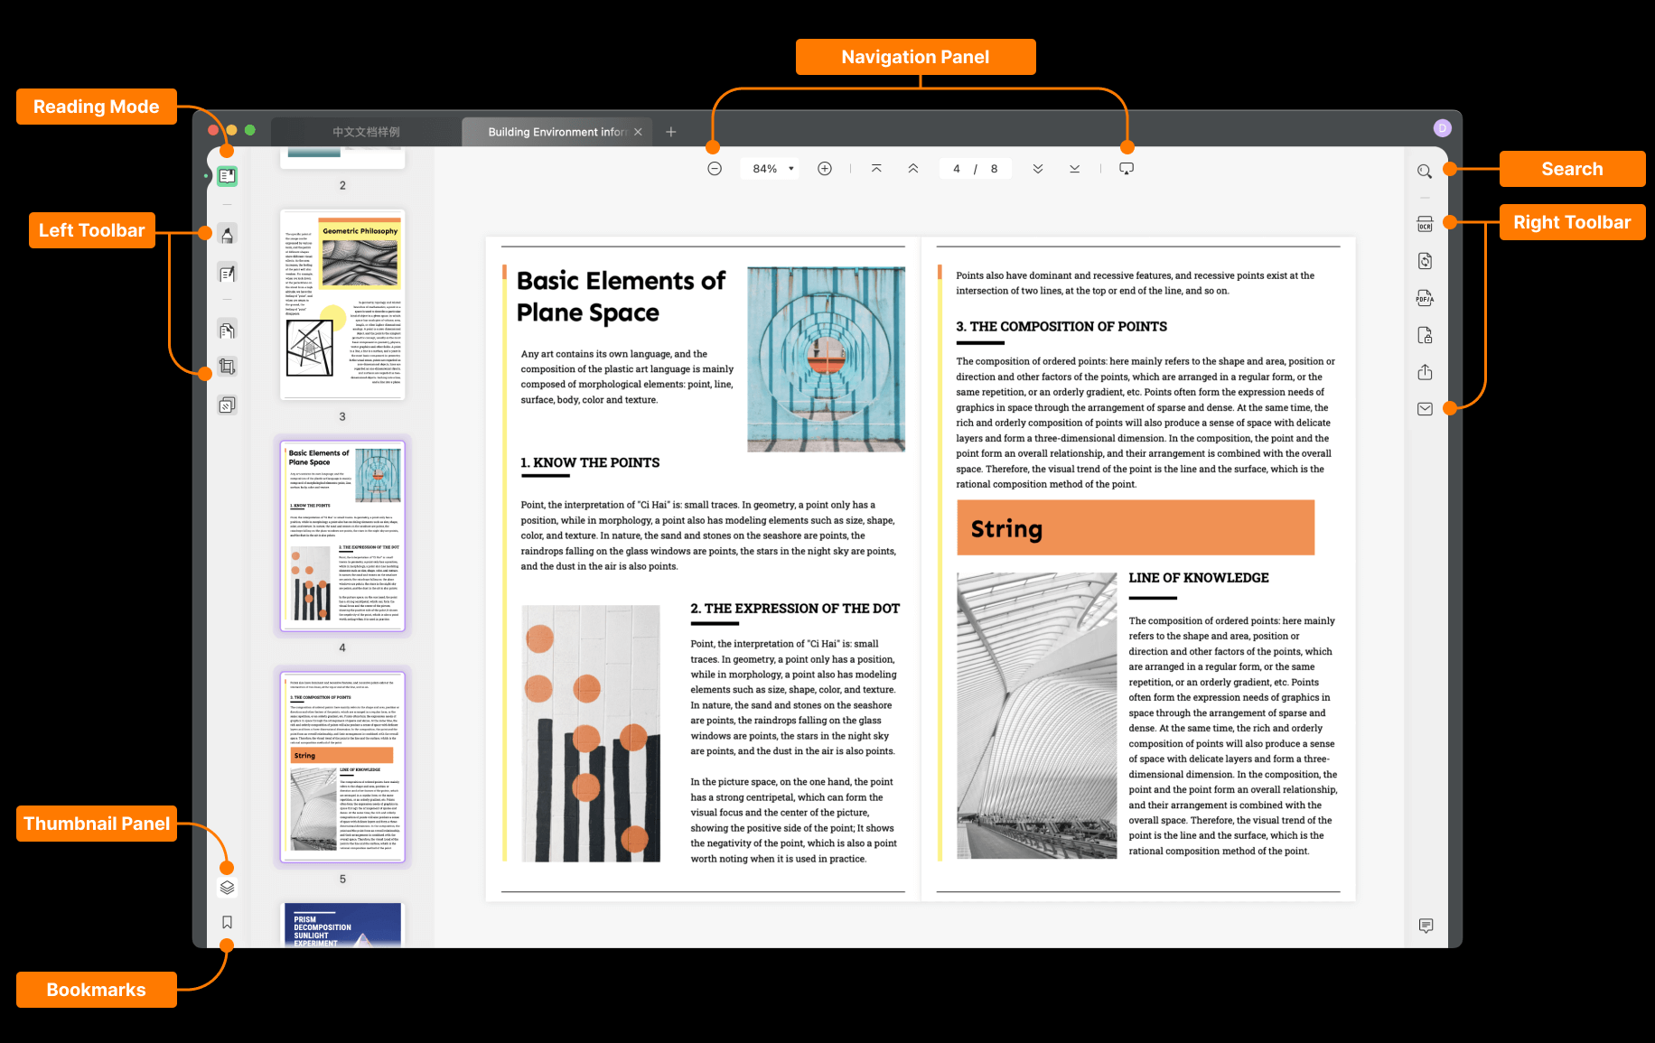Toggle the Thumbnail panel layers icon
This screenshot has width=1655, height=1043.
pos(228,888)
